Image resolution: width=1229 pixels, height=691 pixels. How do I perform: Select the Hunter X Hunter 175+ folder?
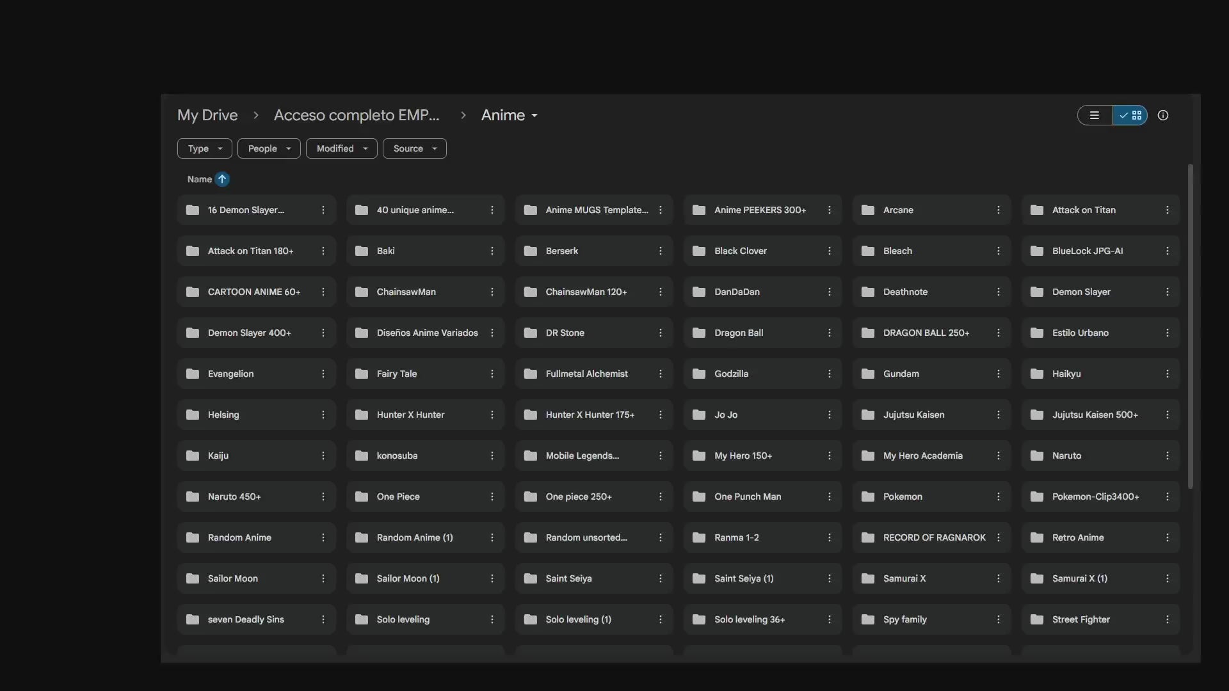pyautogui.click(x=594, y=415)
